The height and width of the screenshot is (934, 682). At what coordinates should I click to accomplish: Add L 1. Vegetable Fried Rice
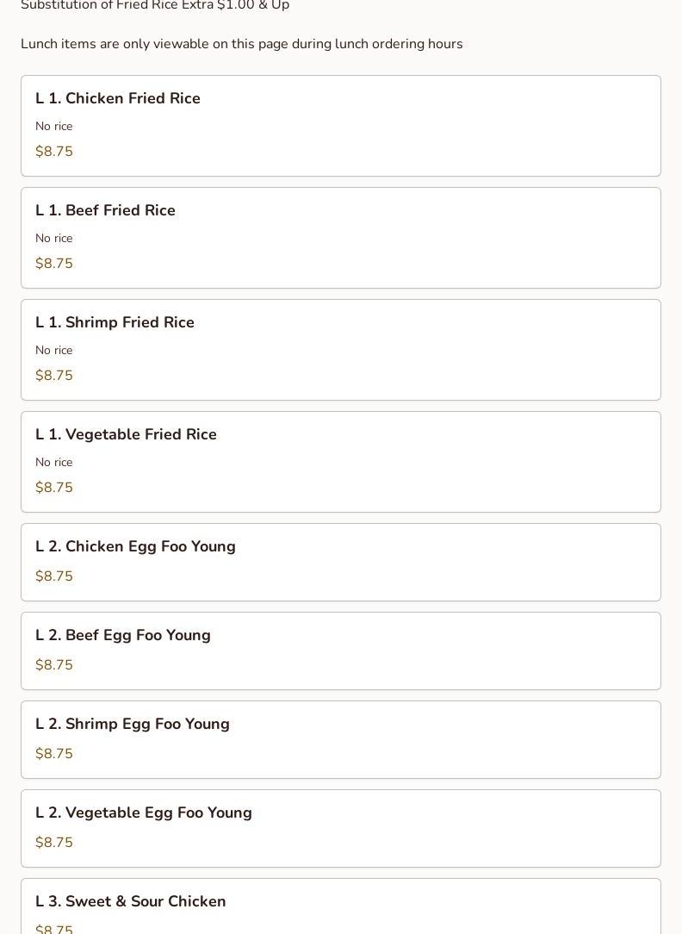126,435
